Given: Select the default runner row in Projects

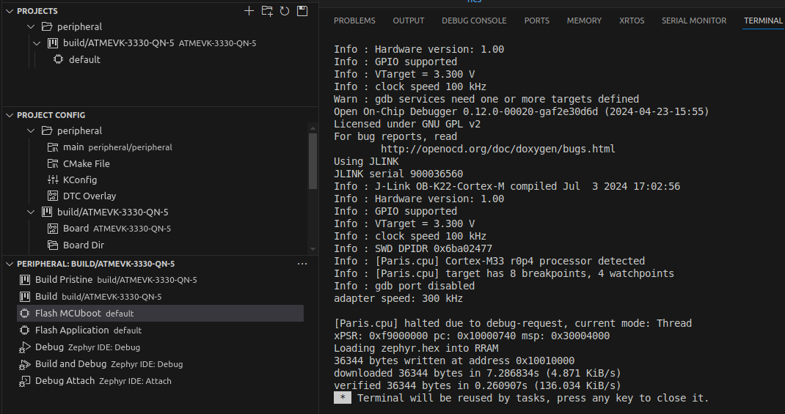Looking at the screenshot, I should tap(160, 59).
